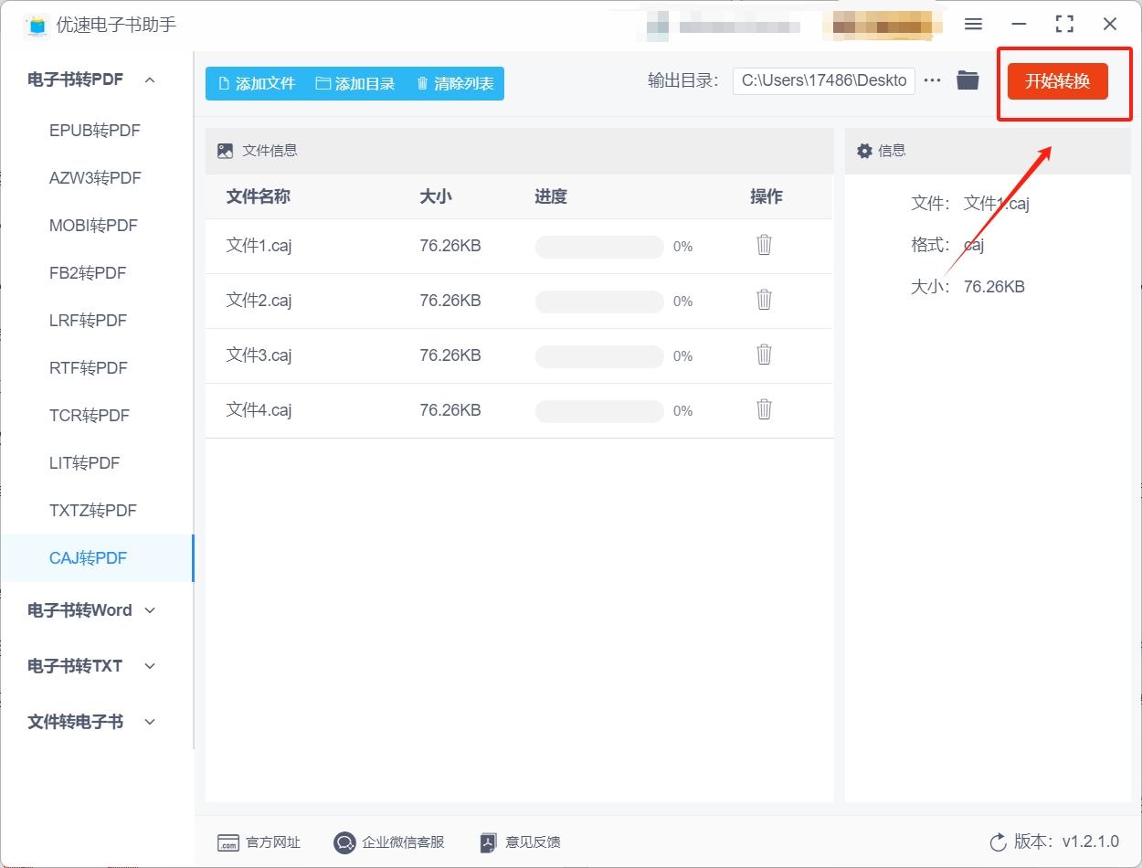Click 76.26KB size value in info panel
This screenshot has width=1142, height=868.
point(994,287)
